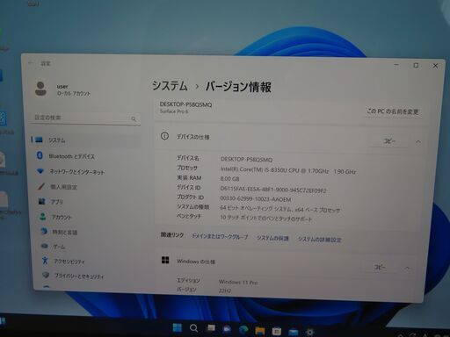Click the 8.00 GB RAM value
This screenshot has height=337, width=450.
pos(229,179)
